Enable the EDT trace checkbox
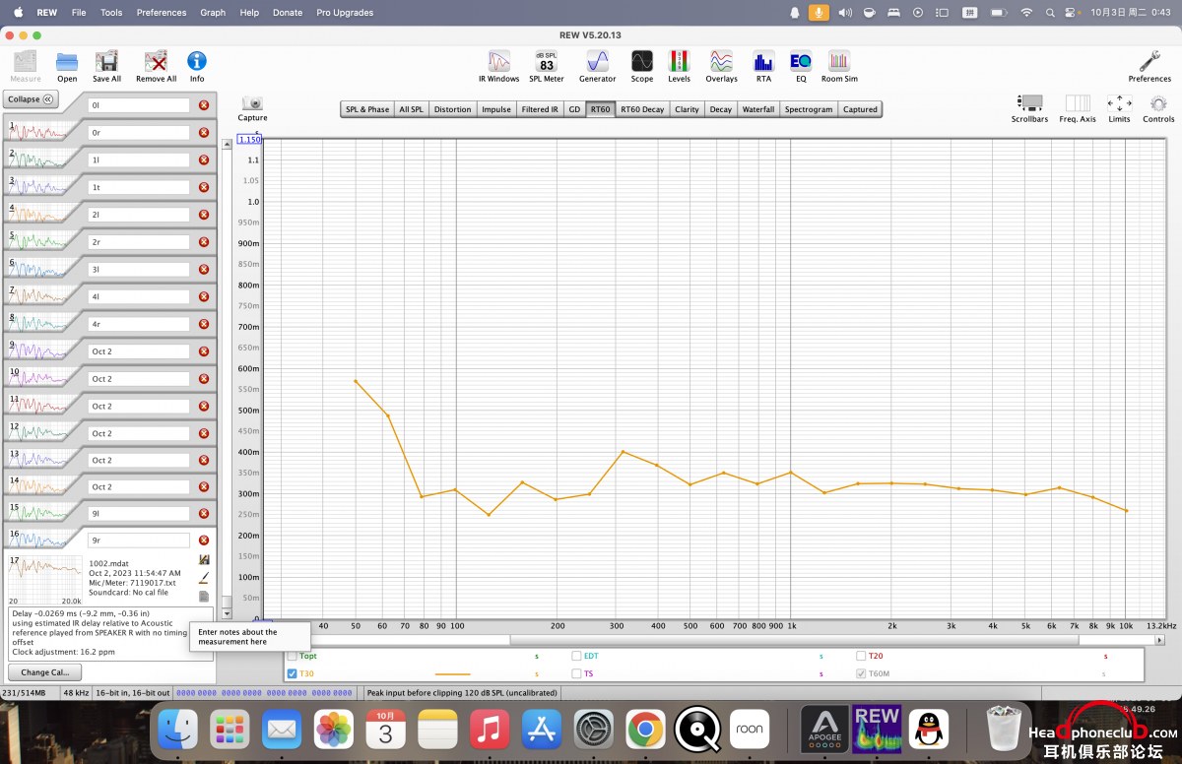The width and height of the screenshot is (1182, 764). [x=577, y=656]
